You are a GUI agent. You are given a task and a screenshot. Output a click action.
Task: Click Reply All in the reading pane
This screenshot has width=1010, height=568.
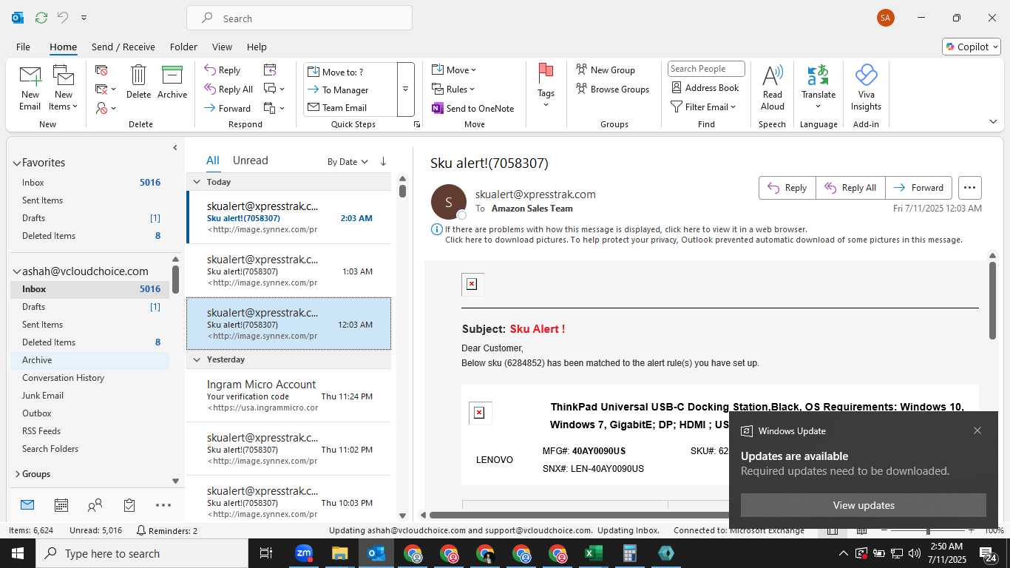[x=850, y=188]
